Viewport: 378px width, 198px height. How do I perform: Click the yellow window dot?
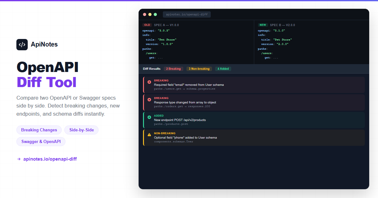pos(150,14)
